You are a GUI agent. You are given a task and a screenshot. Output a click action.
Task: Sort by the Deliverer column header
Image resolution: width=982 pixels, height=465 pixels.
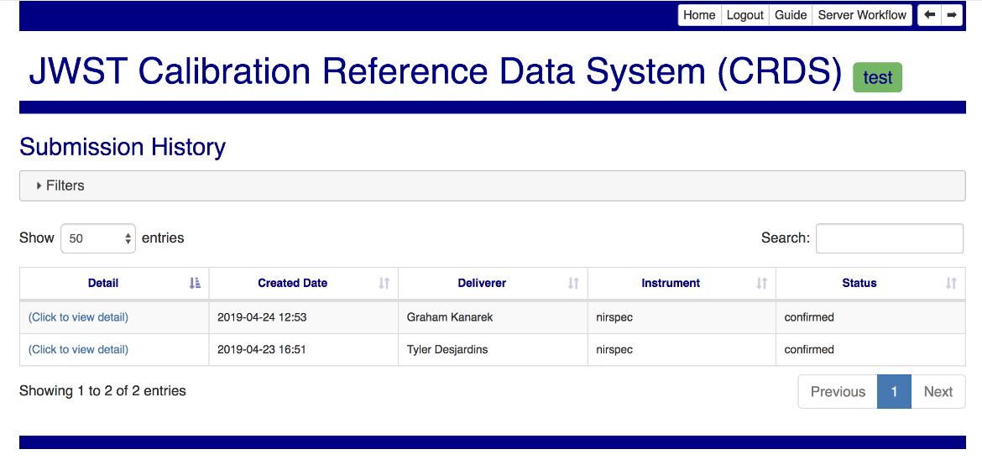pos(493,283)
